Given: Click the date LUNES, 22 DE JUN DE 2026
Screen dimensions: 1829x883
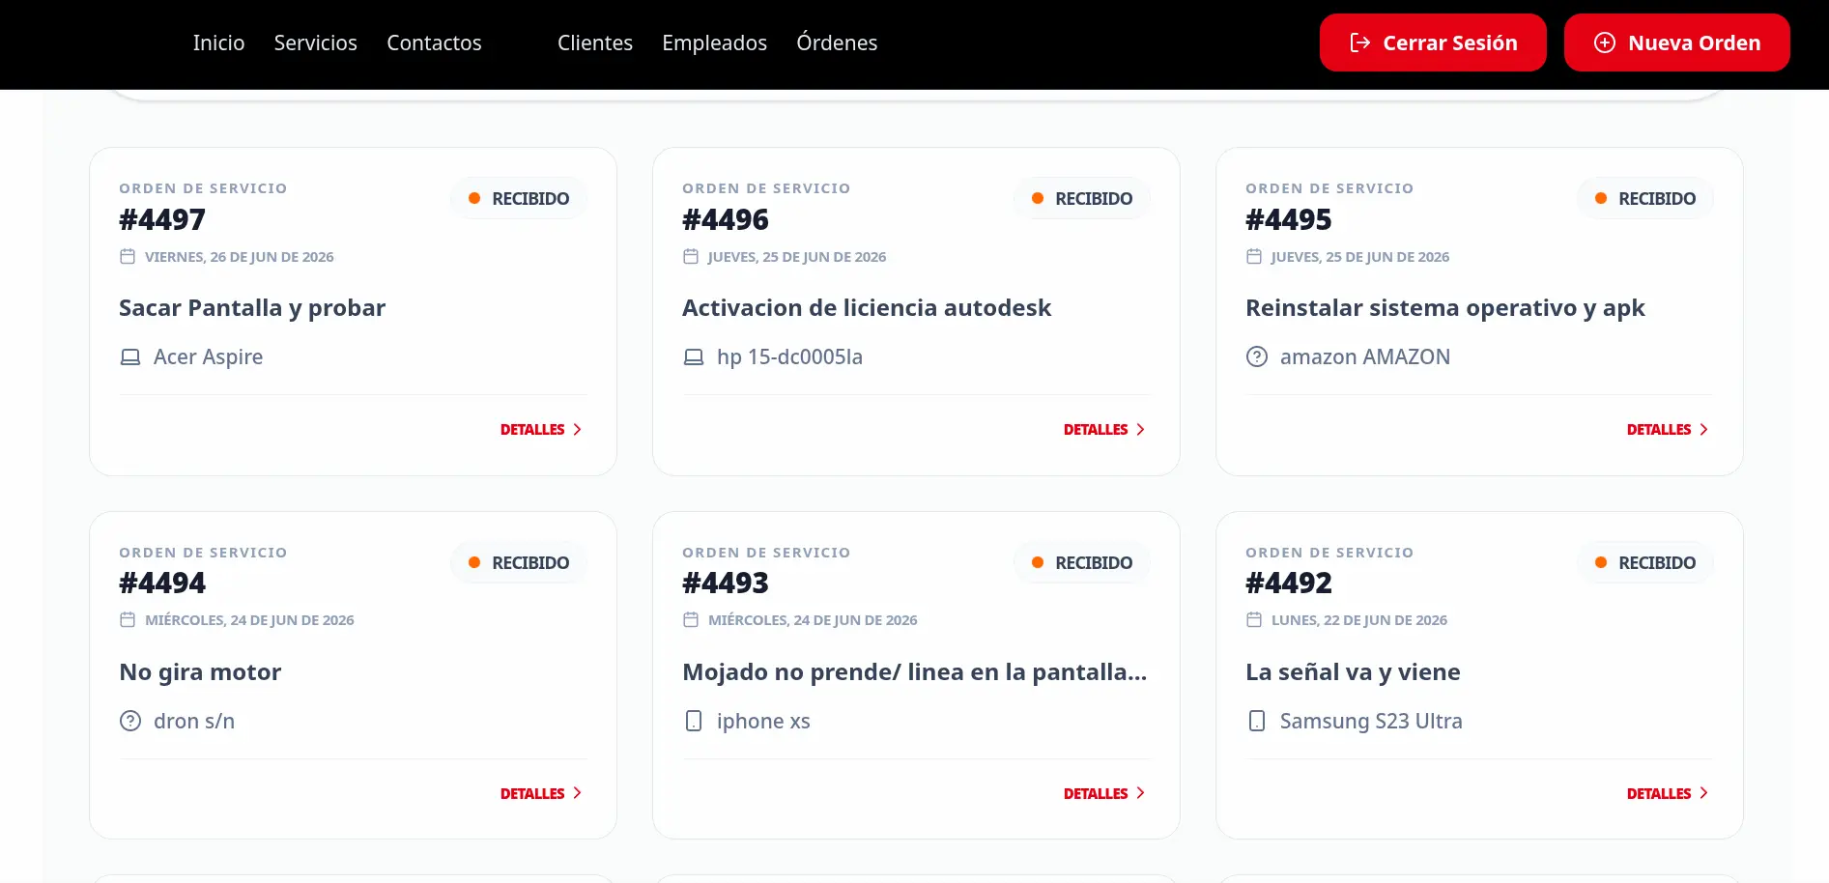Looking at the screenshot, I should tap(1359, 620).
